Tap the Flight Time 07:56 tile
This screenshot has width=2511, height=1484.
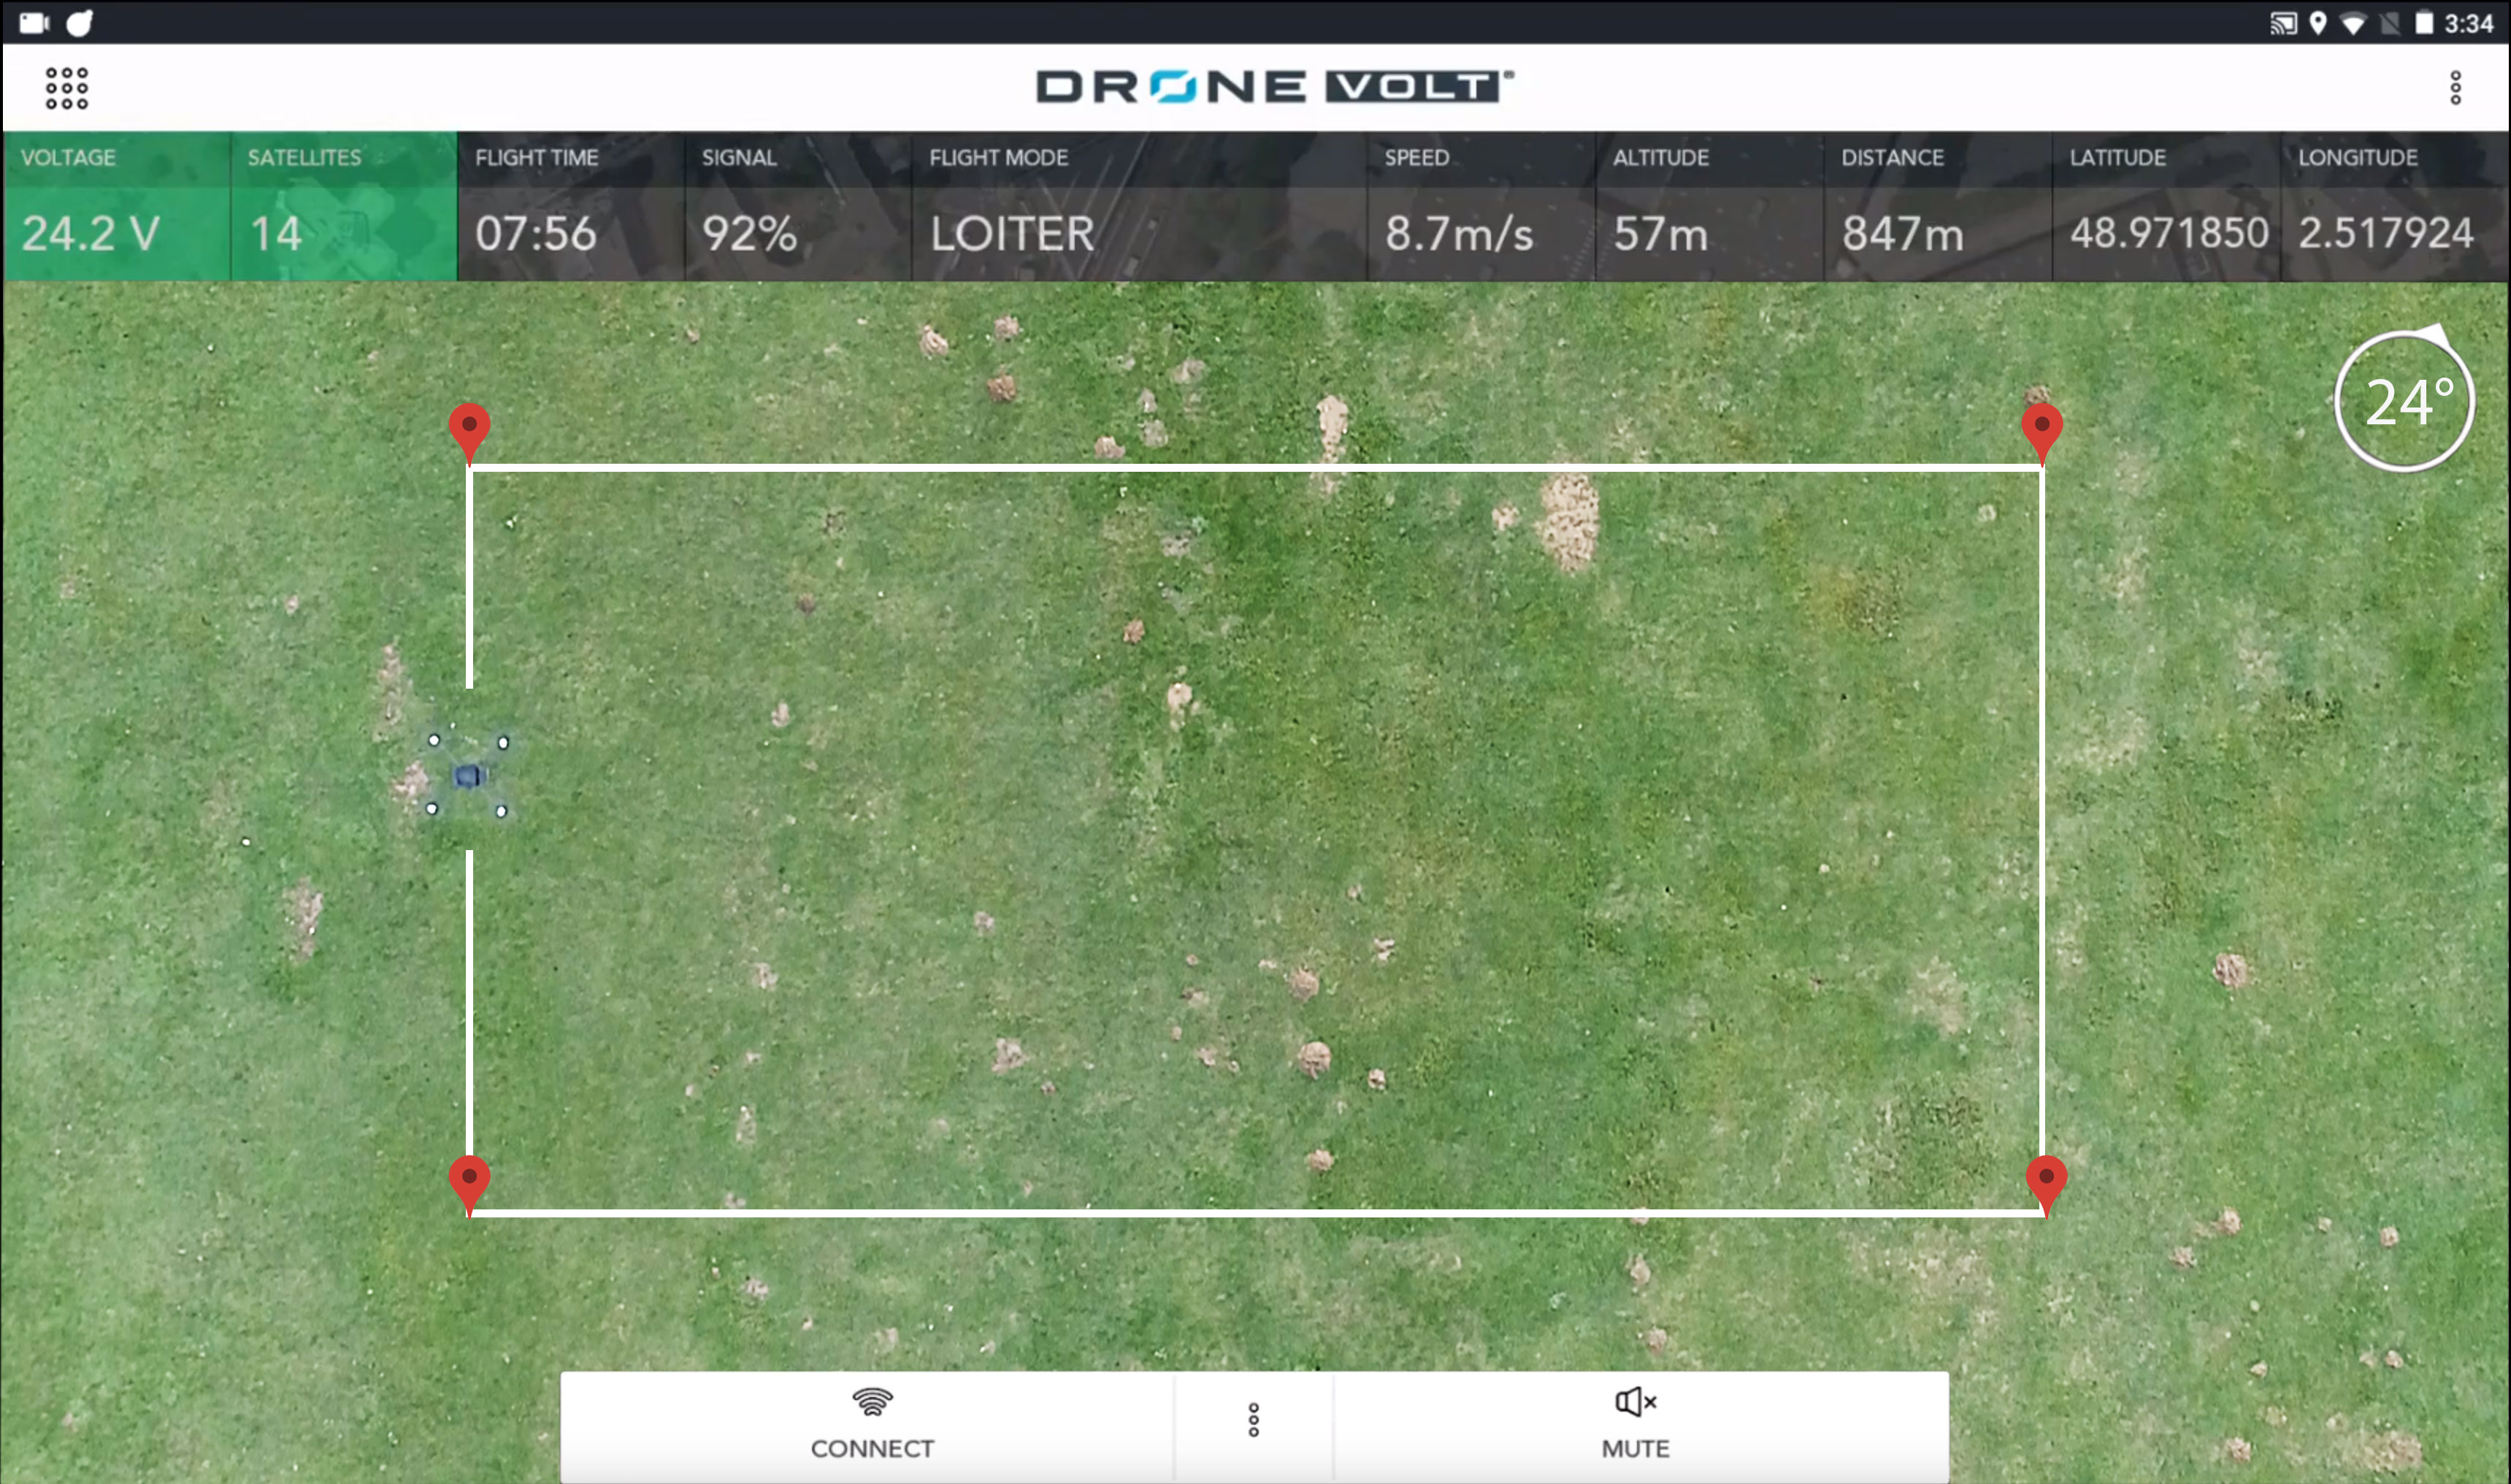point(571,206)
